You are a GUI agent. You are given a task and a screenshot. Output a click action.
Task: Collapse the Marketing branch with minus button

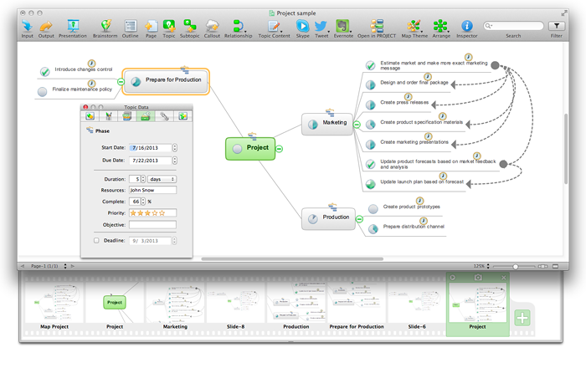pos(356,124)
